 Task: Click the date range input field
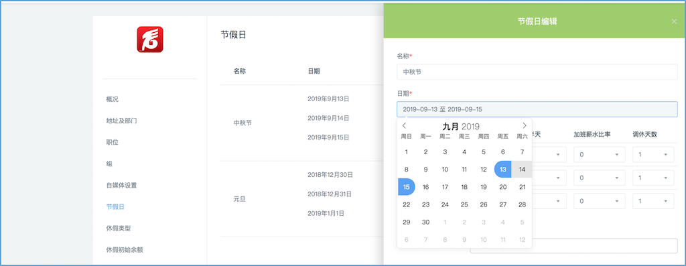tap(537, 109)
